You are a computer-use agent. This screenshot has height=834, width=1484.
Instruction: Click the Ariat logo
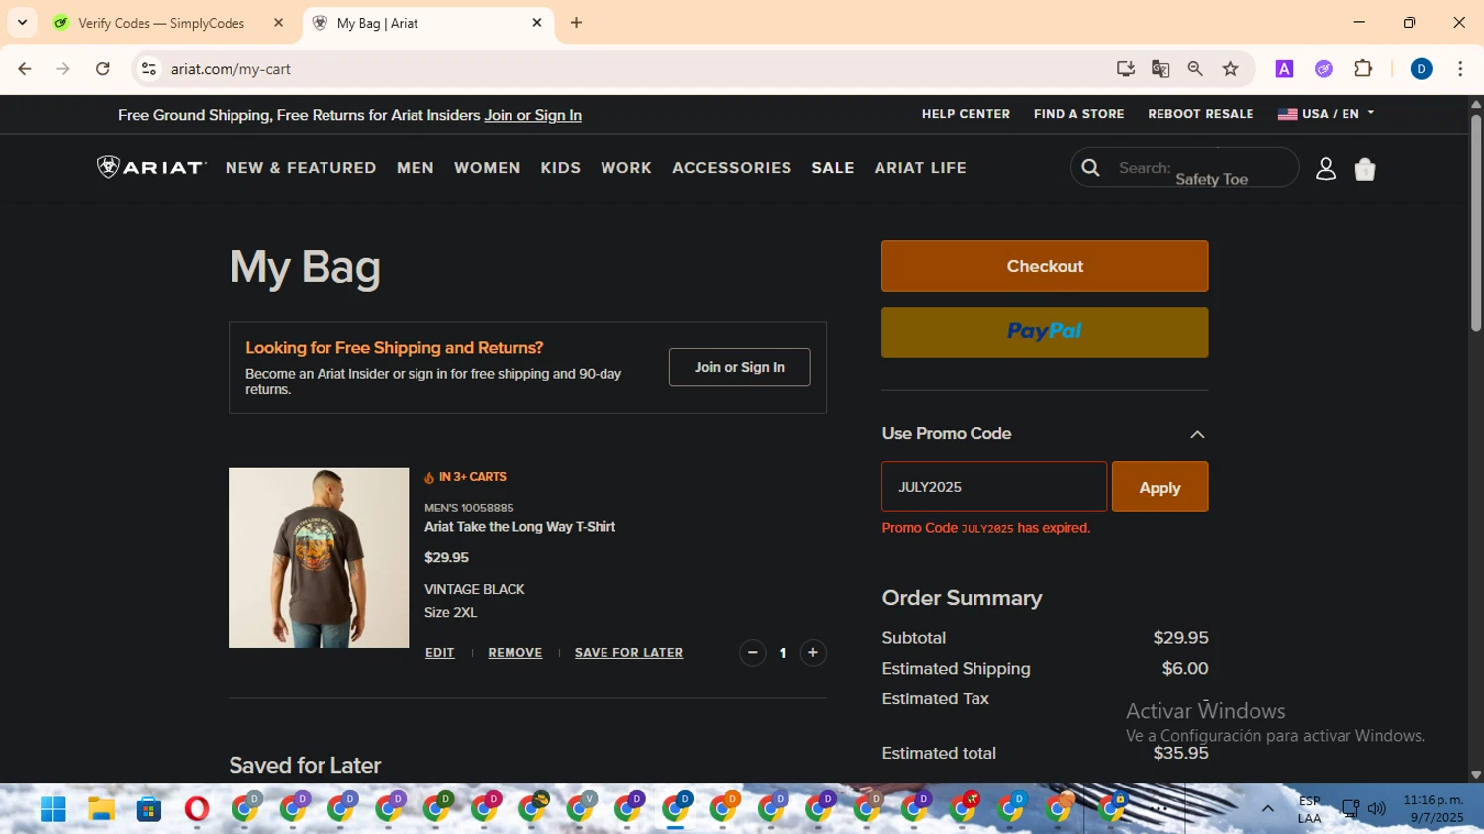pyautogui.click(x=151, y=167)
